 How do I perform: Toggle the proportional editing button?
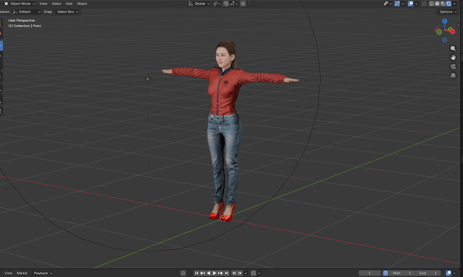click(243, 4)
